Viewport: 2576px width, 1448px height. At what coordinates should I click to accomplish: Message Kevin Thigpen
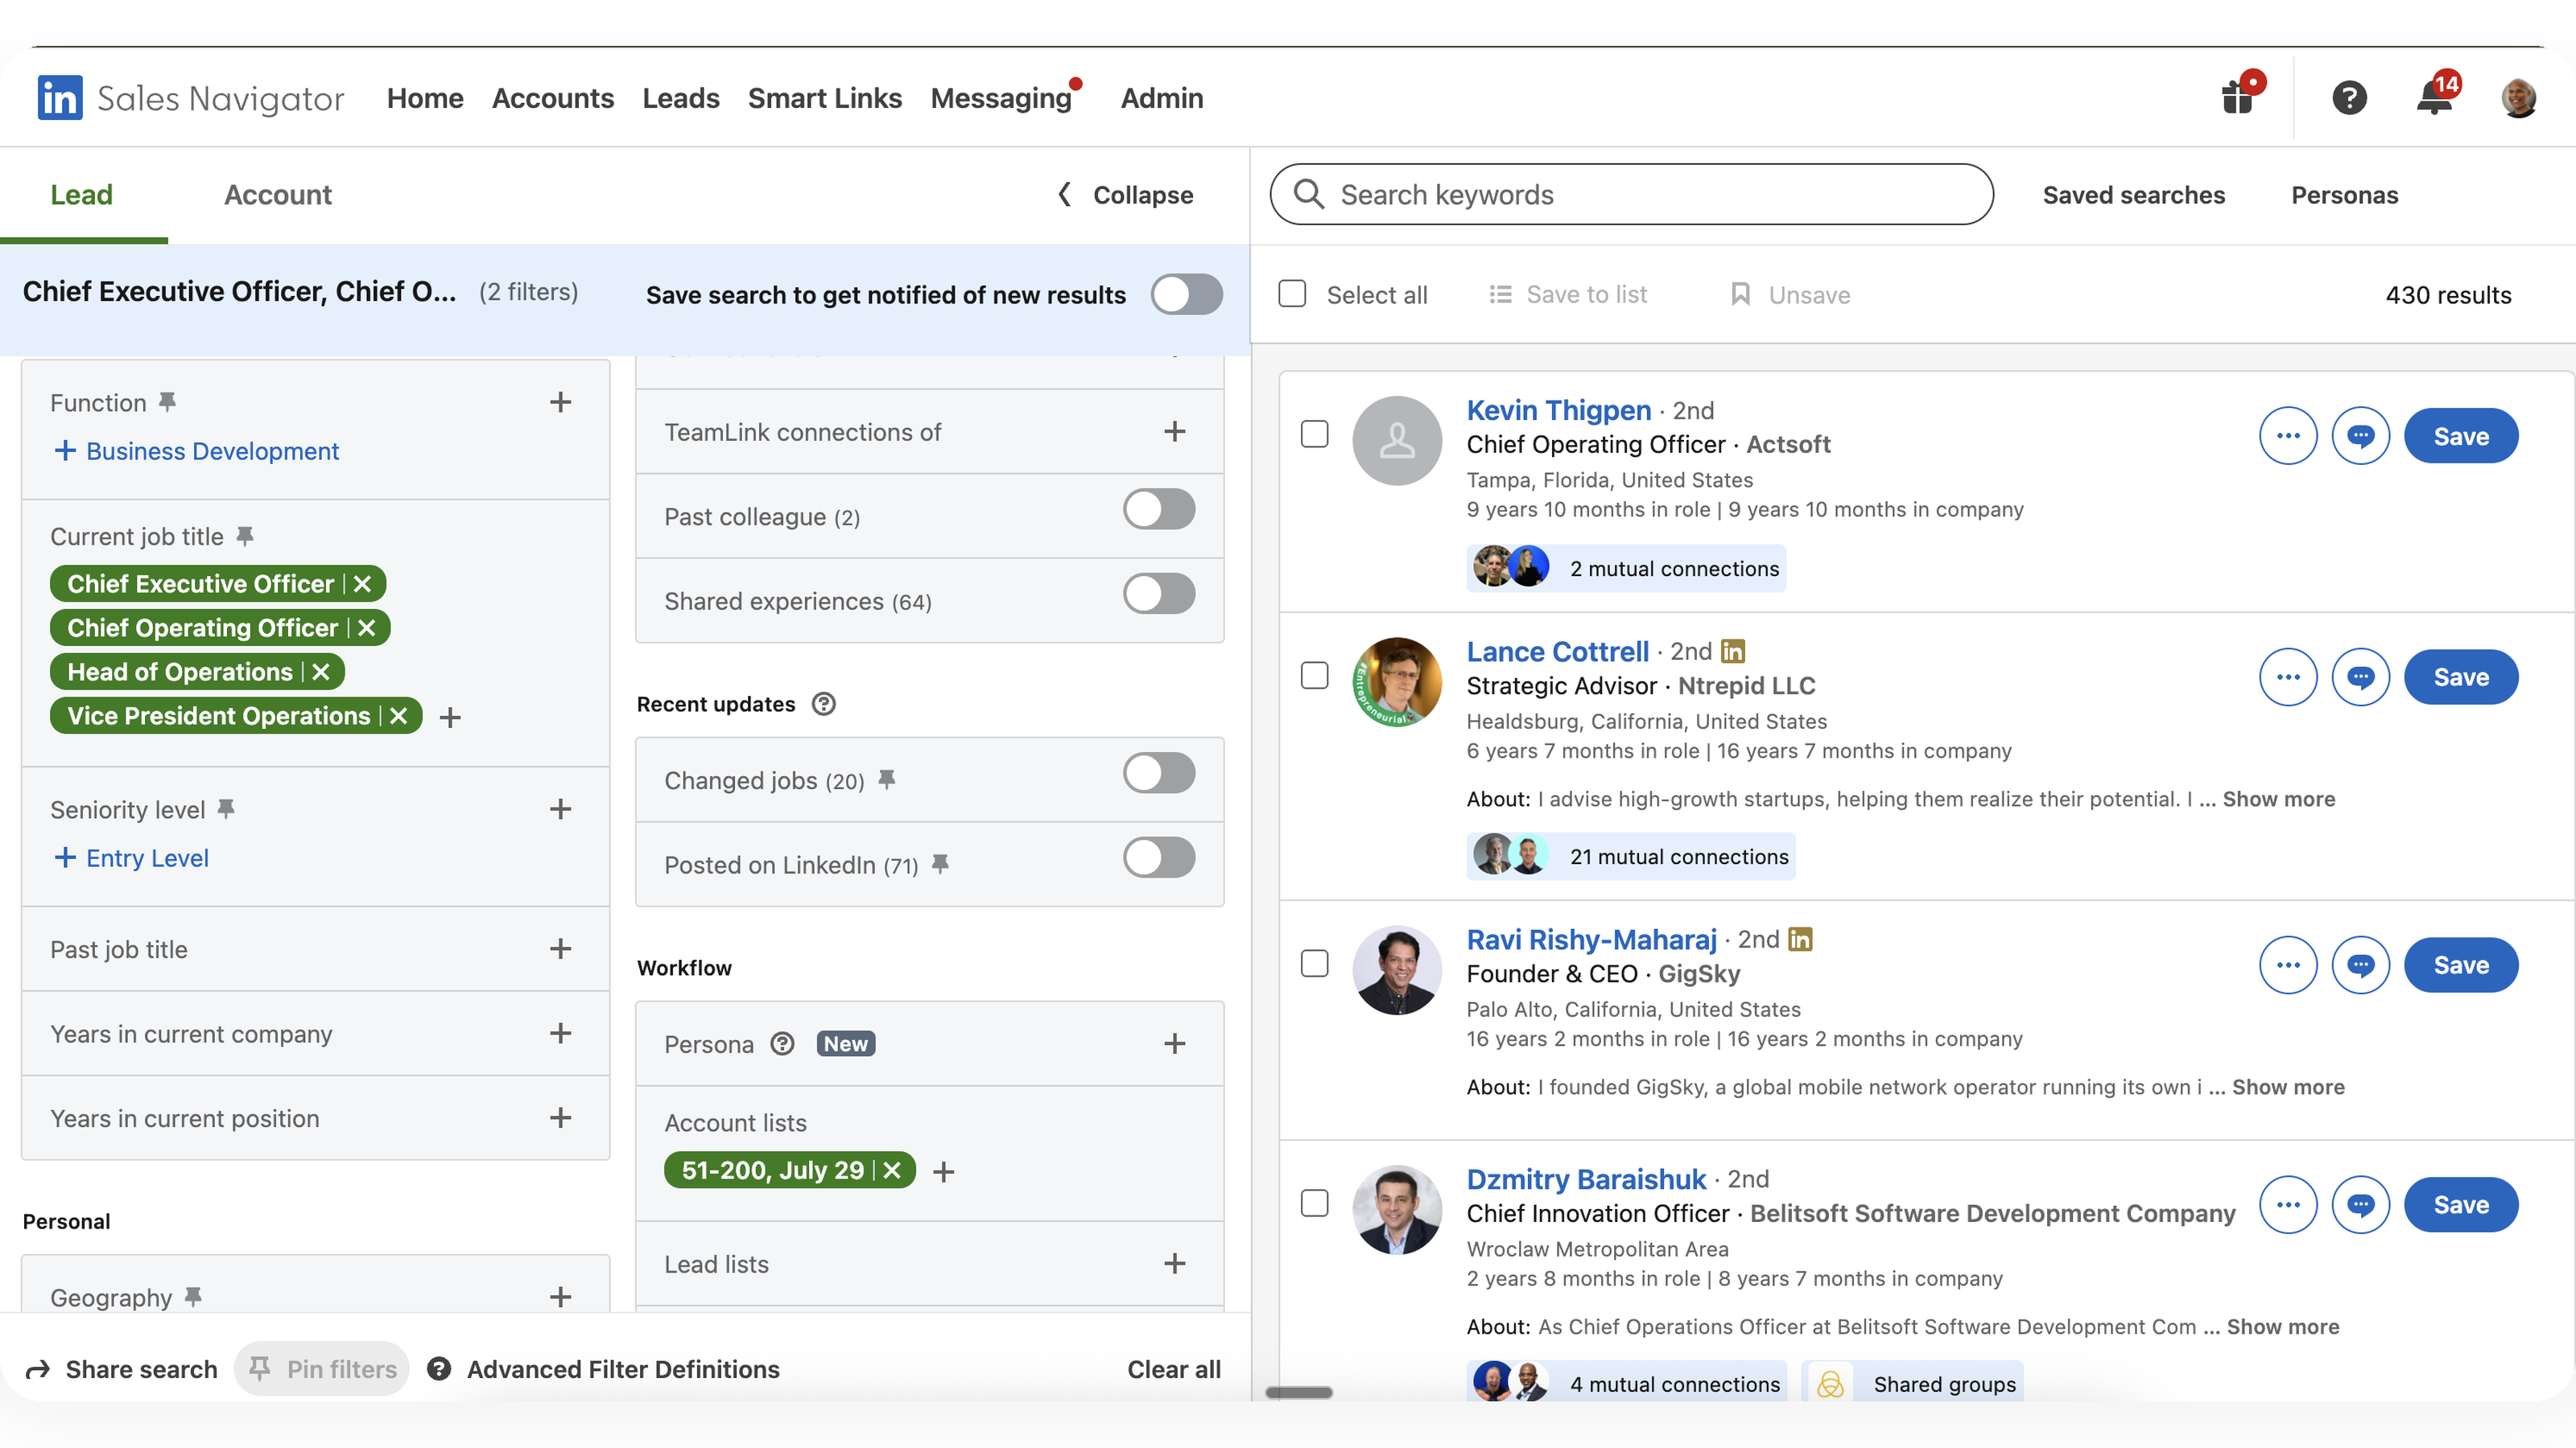point(2360,436)
